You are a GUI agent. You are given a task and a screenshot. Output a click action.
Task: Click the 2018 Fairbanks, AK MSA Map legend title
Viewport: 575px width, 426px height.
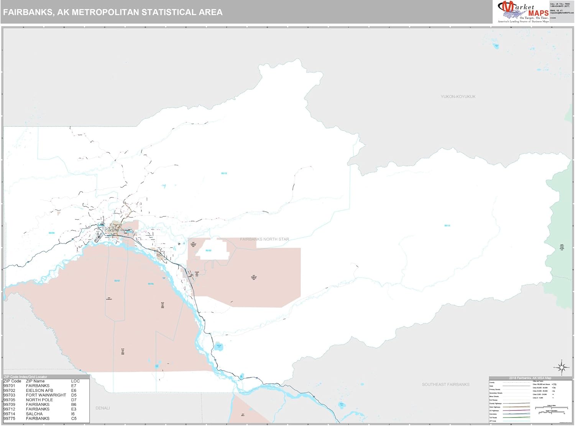pyautogui.click(x=530, y=378)
